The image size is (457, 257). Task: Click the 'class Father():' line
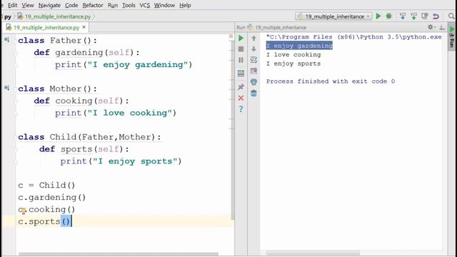coord(57,40)
